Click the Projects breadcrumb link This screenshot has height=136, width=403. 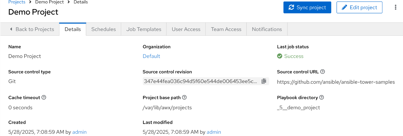click(17, 2)
